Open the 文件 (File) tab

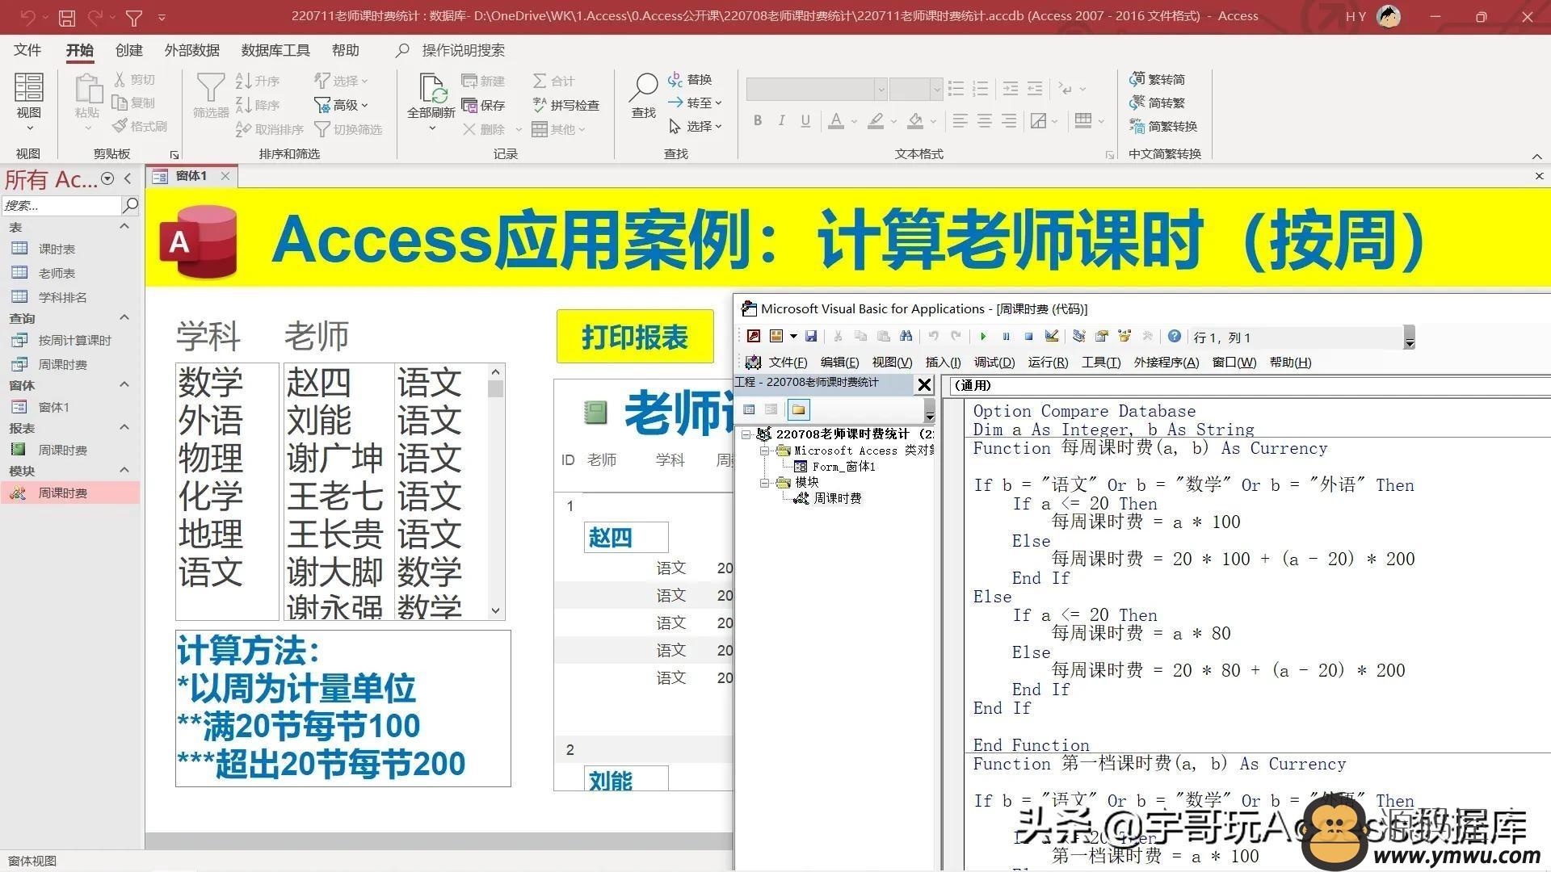point(27,50)
